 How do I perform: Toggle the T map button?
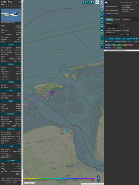(x=91, y=2)
